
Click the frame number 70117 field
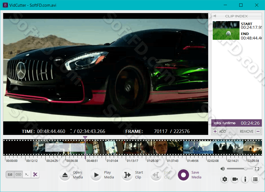[160, 131]
